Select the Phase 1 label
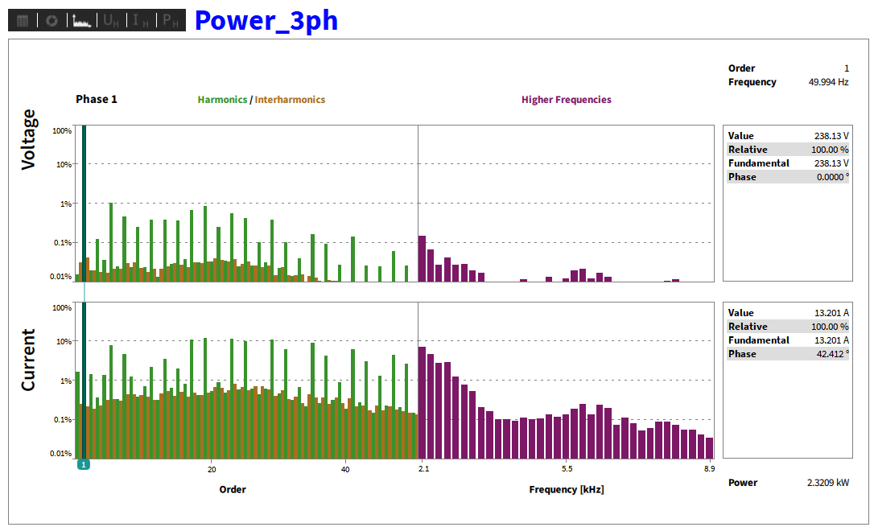The width and height of the screenshot is (874, 531). (97, 99)
